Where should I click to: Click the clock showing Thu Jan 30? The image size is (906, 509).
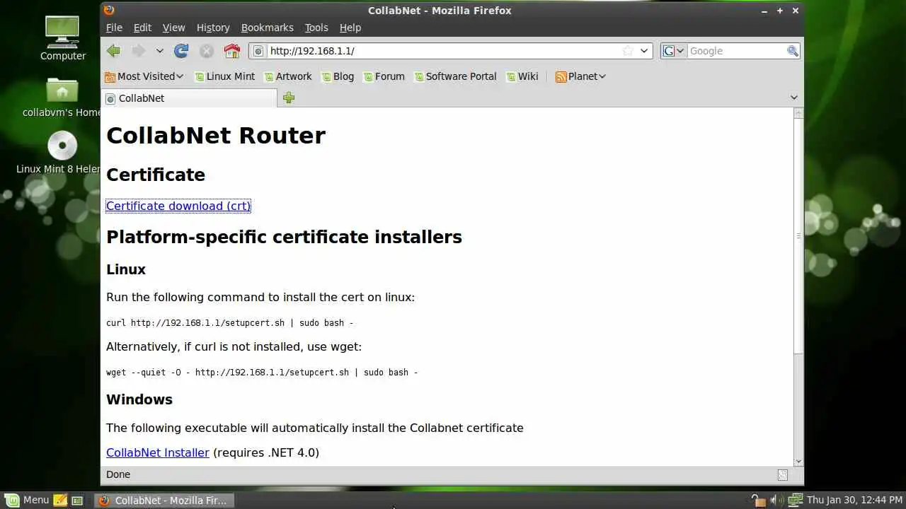(854, 500)
